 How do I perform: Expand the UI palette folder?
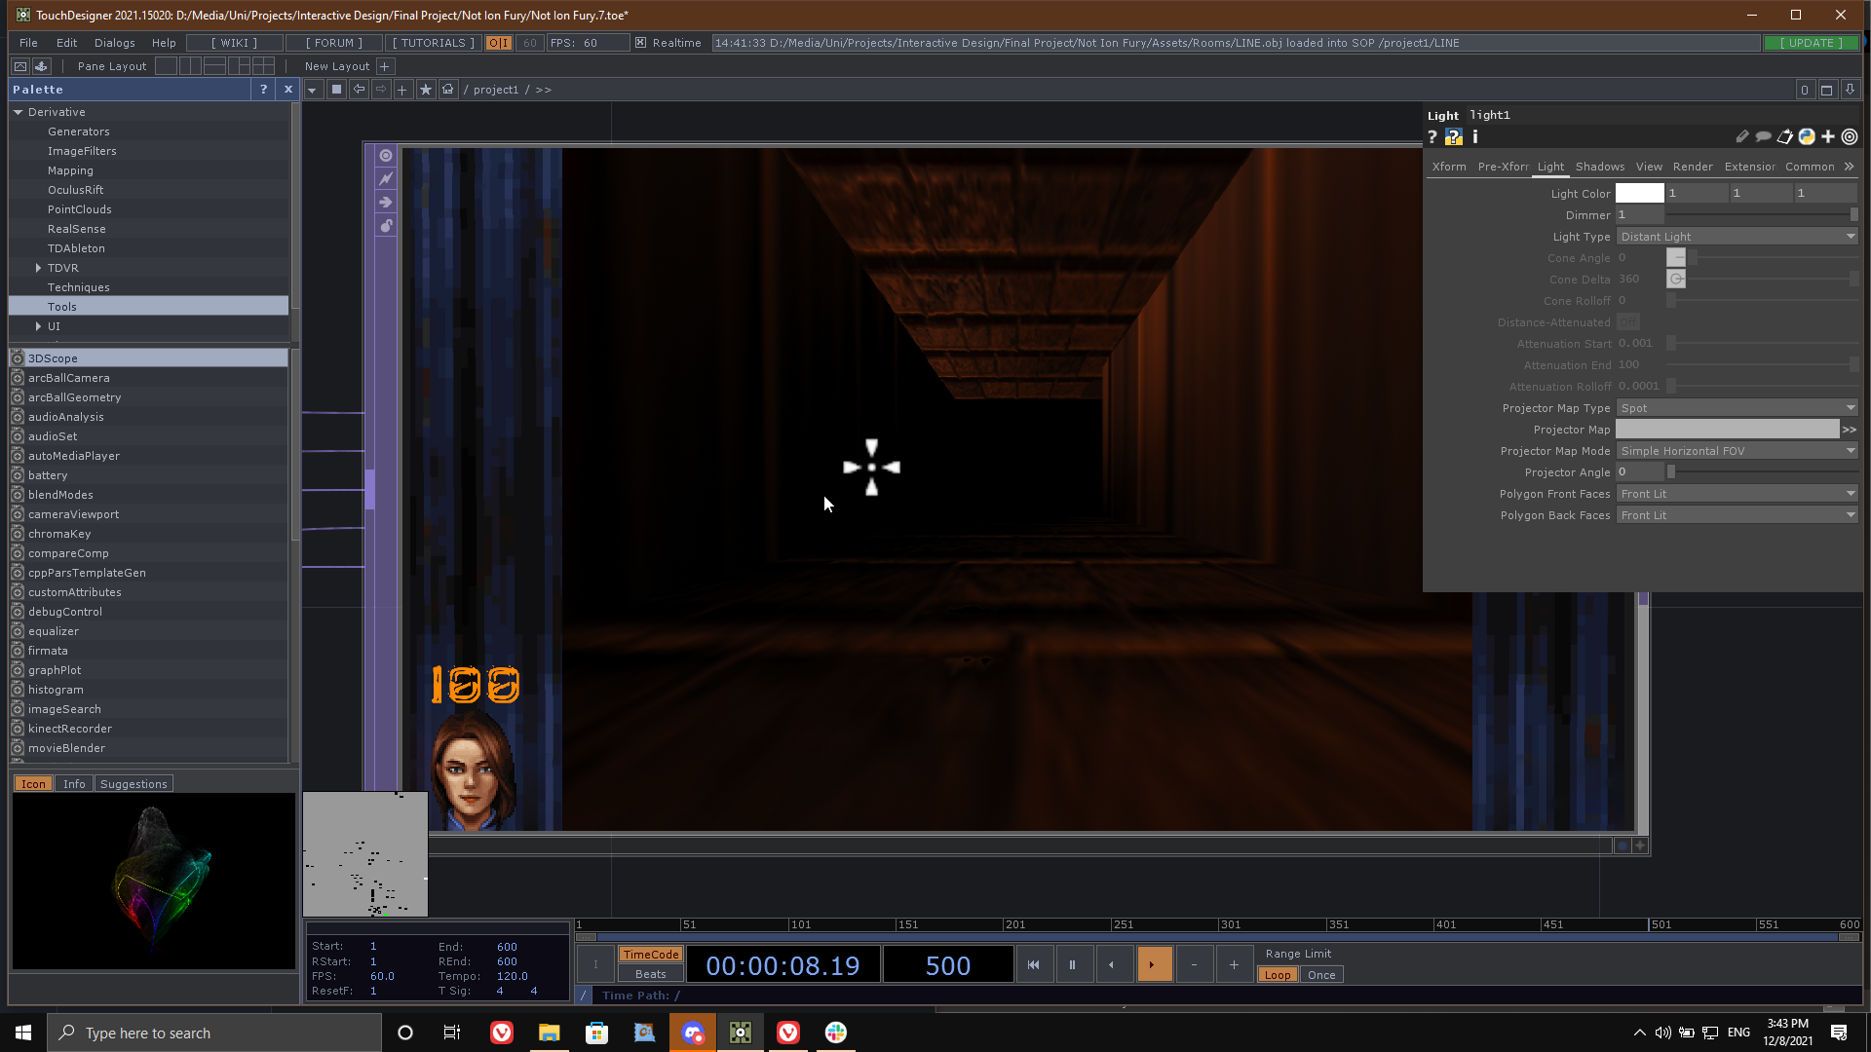tap(38, 326)
